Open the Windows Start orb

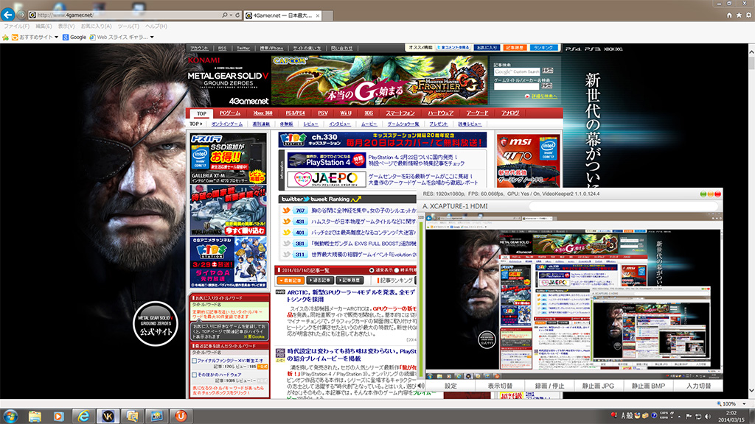coord(10,416)
